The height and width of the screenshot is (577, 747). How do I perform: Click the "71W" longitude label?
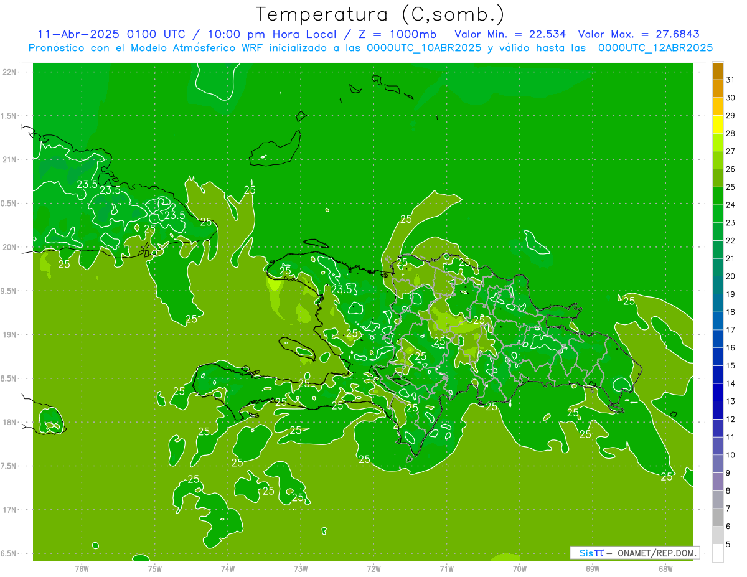click(x=446, y=568)
